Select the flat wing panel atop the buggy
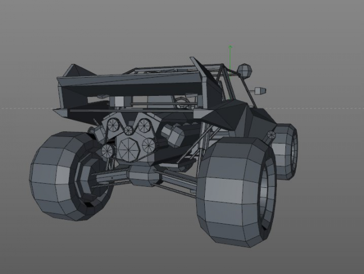The height and width of the screenshot is (274, 364). (130, 79)
